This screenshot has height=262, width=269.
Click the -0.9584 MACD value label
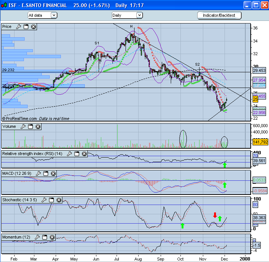[x=260, y=191]
